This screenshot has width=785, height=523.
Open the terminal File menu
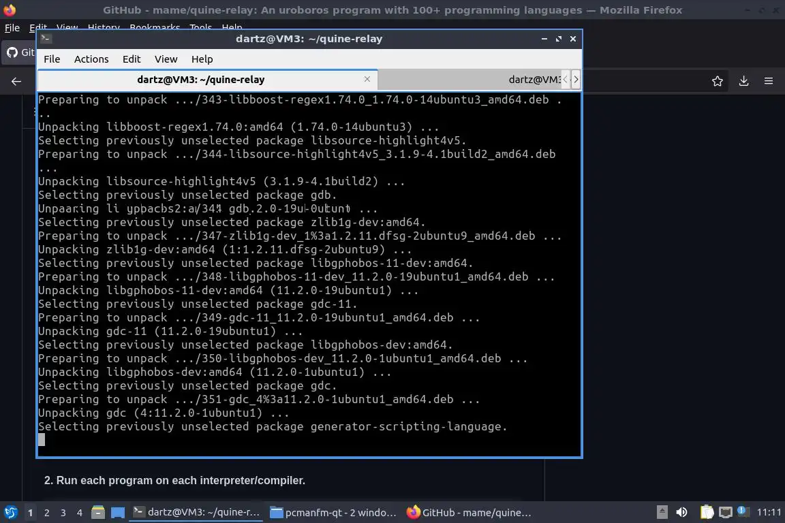[52, 59]
